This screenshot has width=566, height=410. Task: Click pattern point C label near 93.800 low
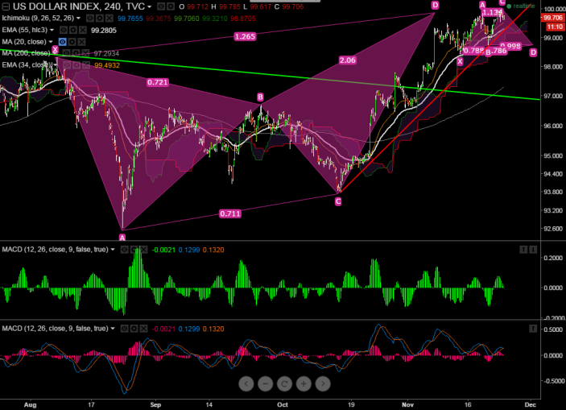click(x=338, y=201)
